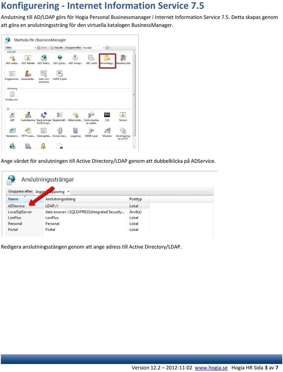Open the SMTP E-post icon
Screen dimensions: 283x372
pyautogui.click(x=60, y=75)
